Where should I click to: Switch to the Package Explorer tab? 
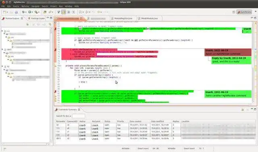(x=37, y=18)
